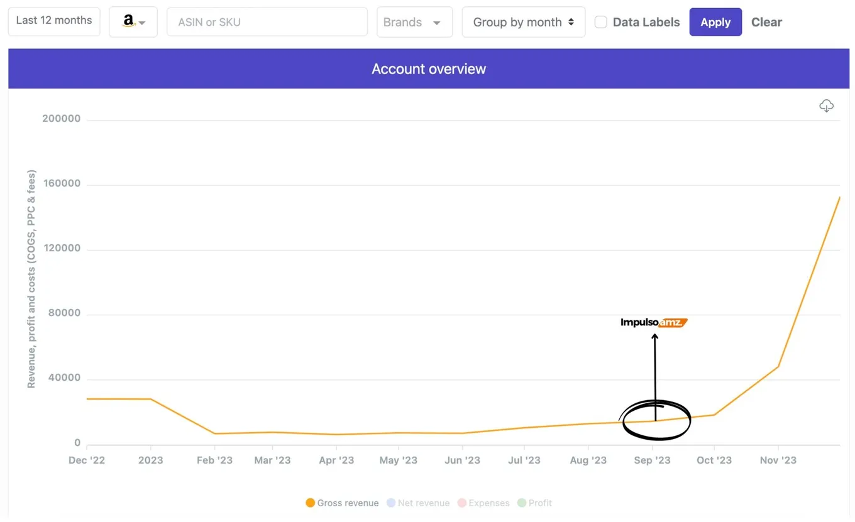Expand the Brands dropdown
The width and height of the screenshot is (855, 522).
pyautogui.click(x=415, y=22)
